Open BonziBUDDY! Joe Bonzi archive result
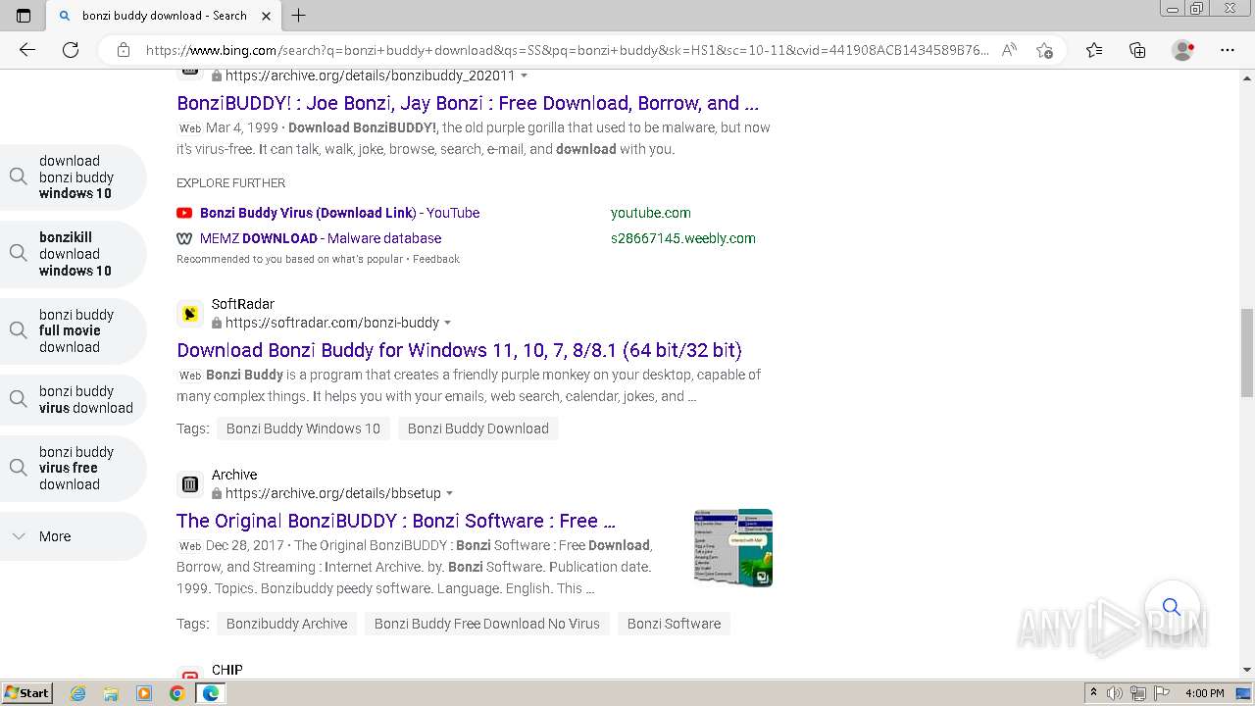 (x=468, y=103)
